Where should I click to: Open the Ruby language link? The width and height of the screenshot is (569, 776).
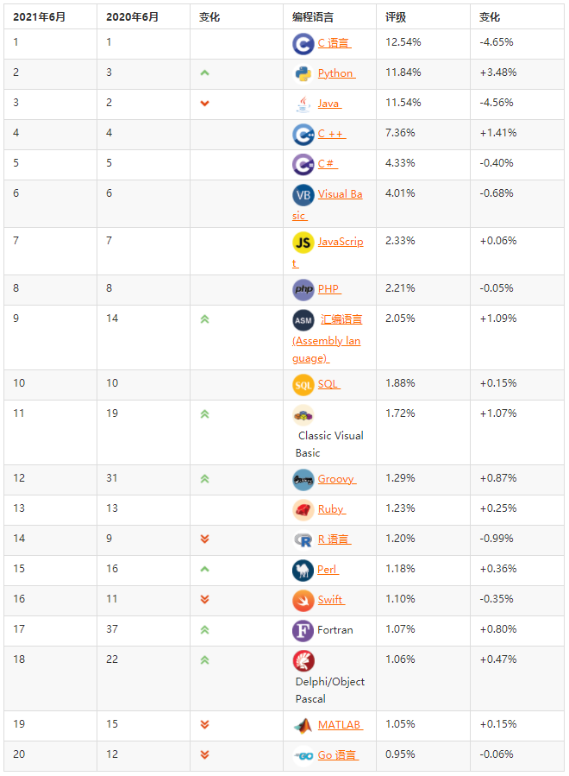[x=331, y=509]
